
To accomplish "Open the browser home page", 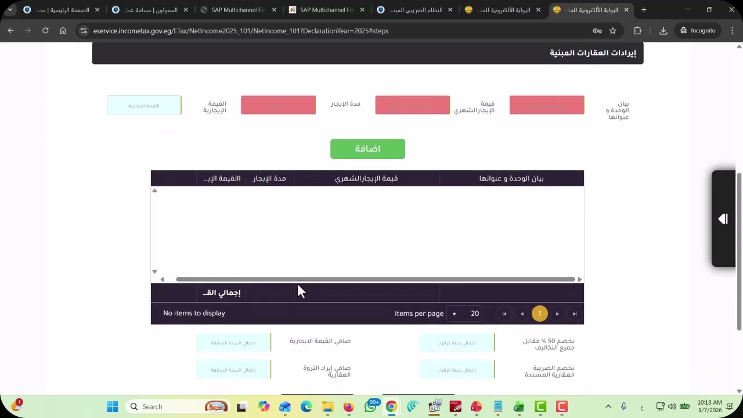I will tap(63, 31).
